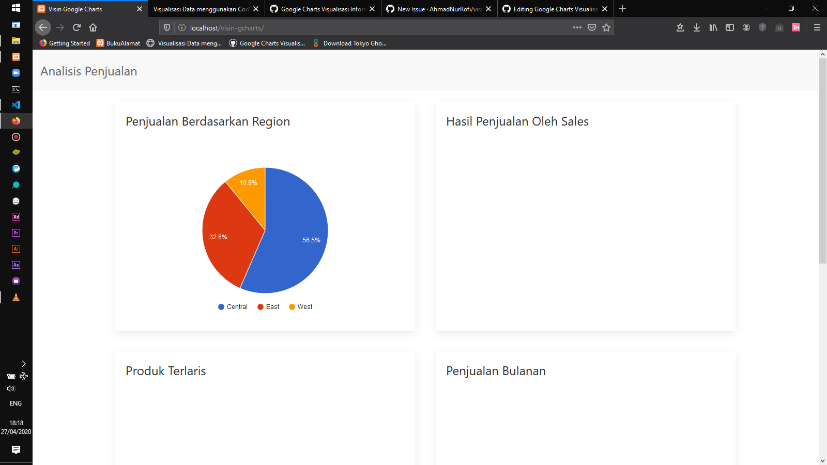Image resolution: width=827 pixels, height=465 pixels.
Task: Open Download Tokyo Gho... bookmark
Action: [x=349, y=43]
